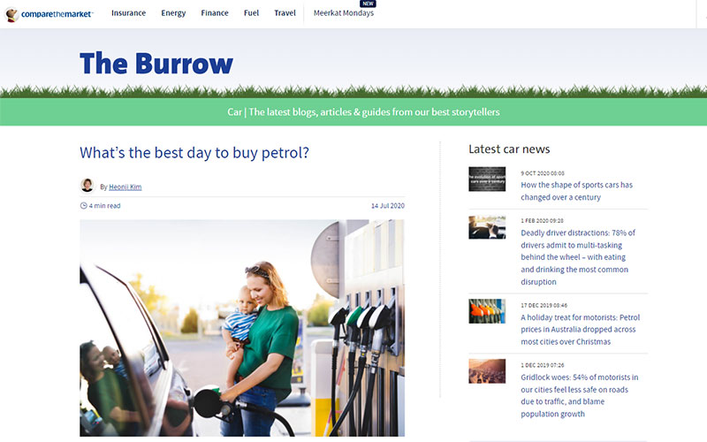Click the '4 min read' text
The width and height of the screenshot is (707, 442).
coord(104,206)
